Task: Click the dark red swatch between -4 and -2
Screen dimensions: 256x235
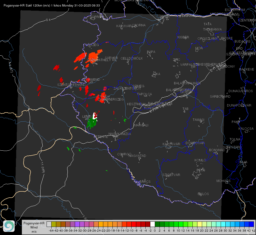Action: point(148,224)
